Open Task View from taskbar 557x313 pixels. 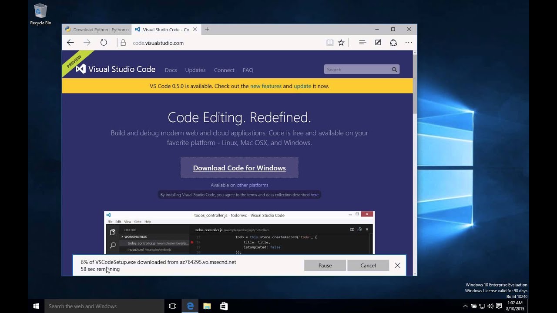click(172, 306)
